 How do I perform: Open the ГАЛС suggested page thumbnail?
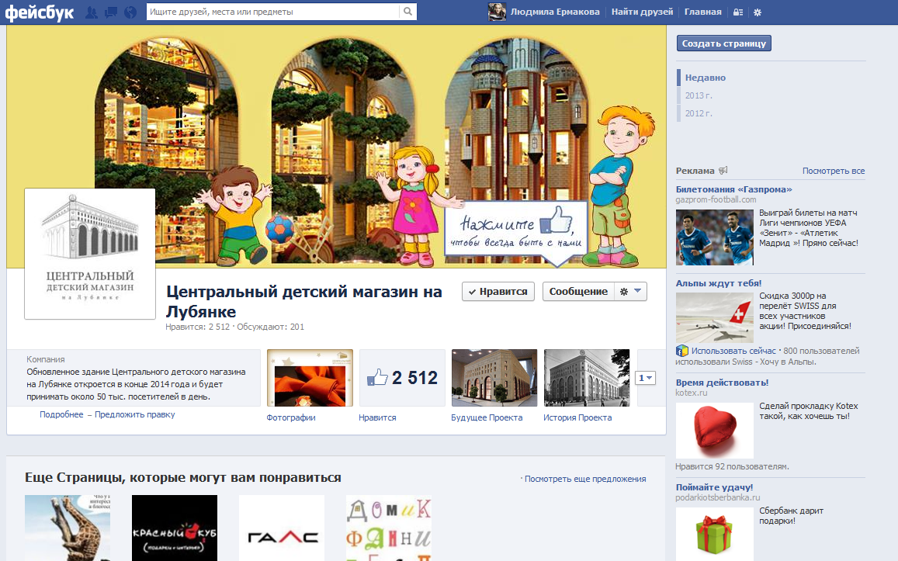282,528
